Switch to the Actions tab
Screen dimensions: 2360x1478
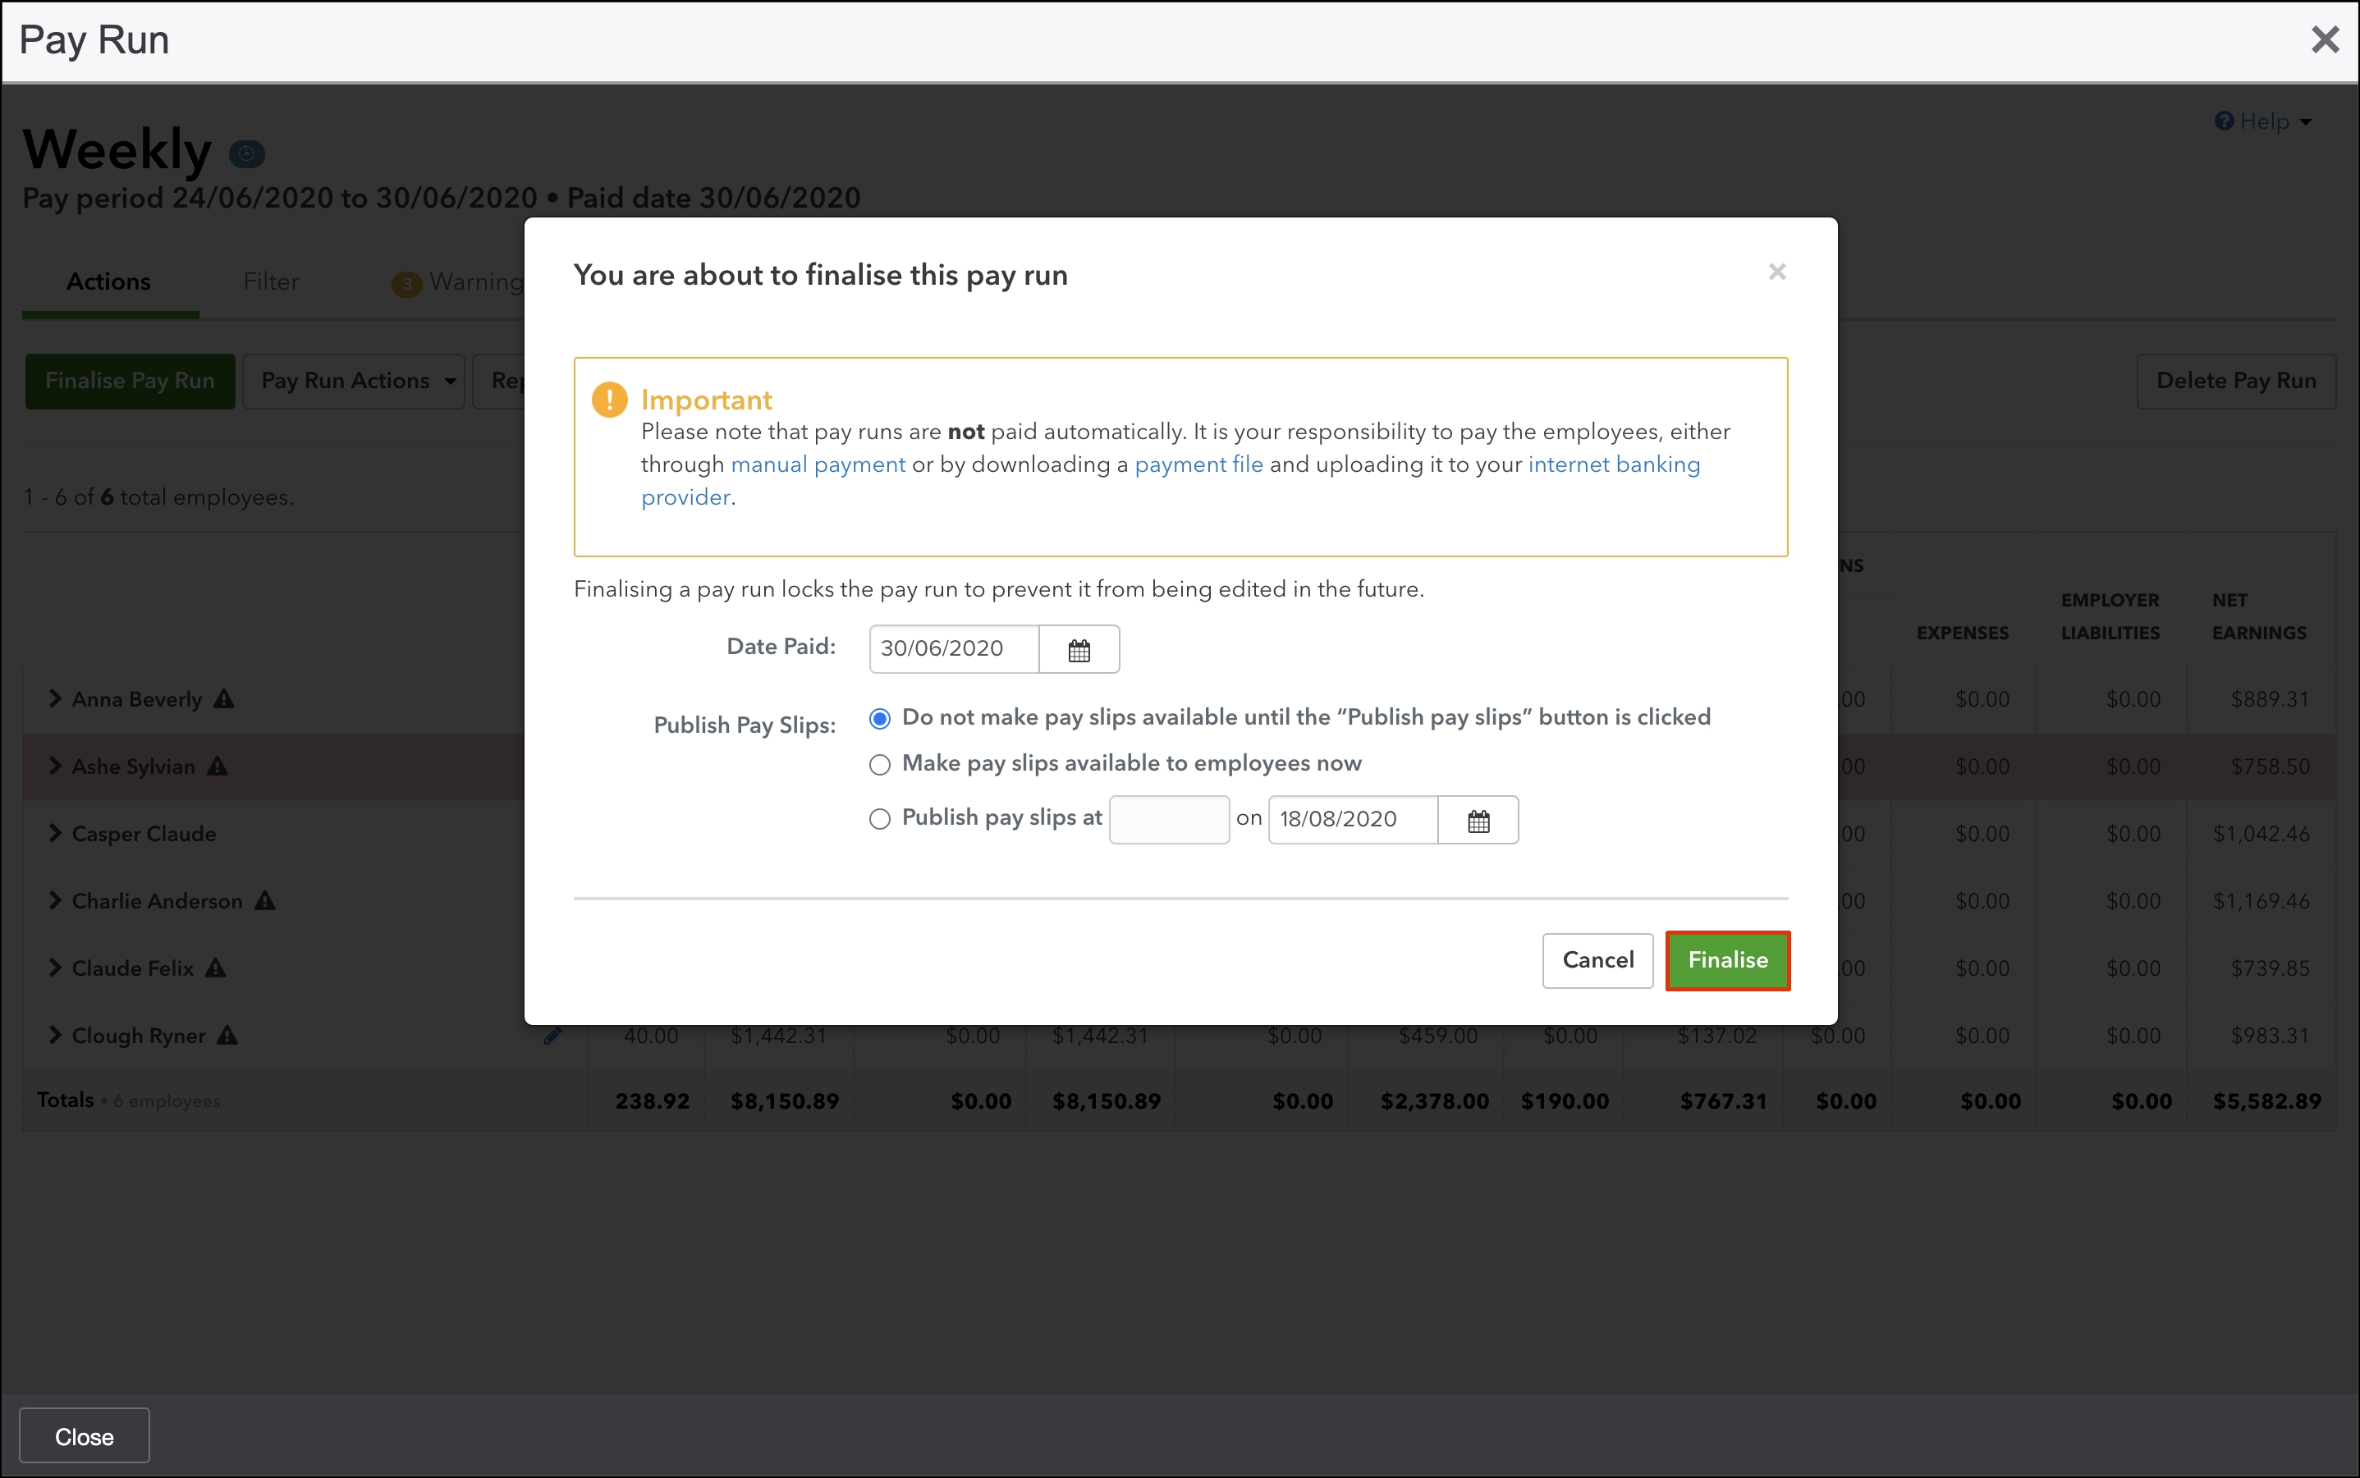tap(108, 281)
